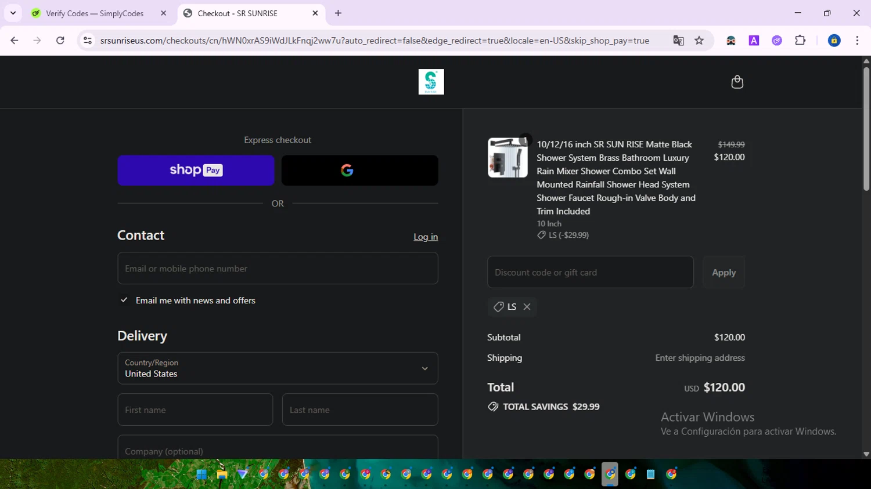Open the Extensions puzzle piece menu

coord(800,41)
